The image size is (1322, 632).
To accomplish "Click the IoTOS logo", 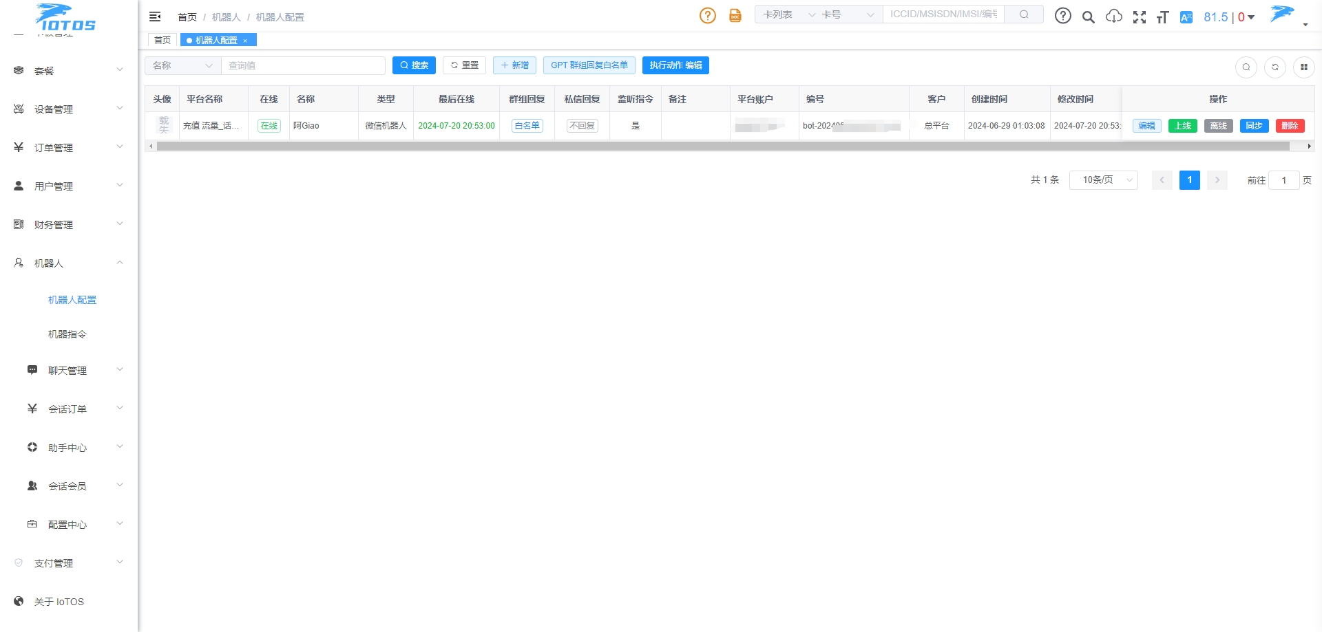I will (x=65, y=18).
